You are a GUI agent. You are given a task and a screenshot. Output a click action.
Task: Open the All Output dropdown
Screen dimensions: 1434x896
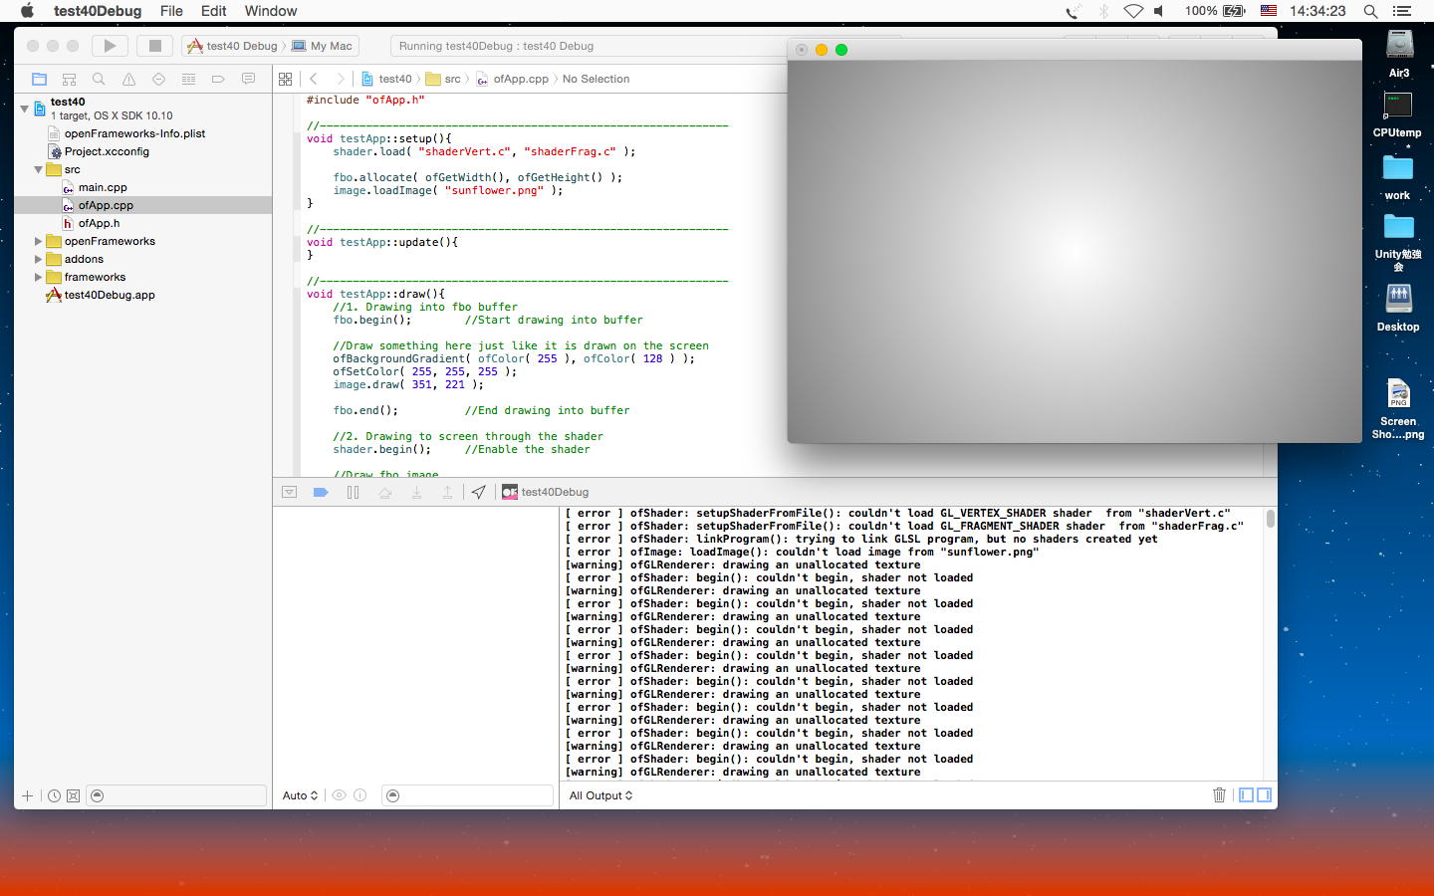click(x=600, y=795)
